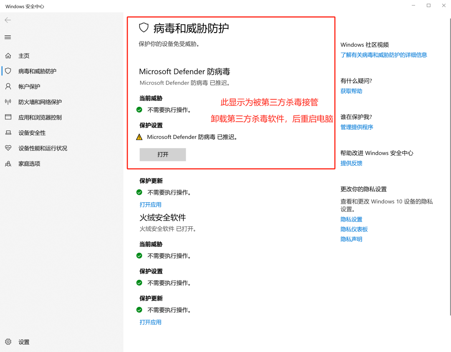Screen dimensions: 451x352
Task: Click the Windows 社区视频 heading
Action: [x=365, y=45]
